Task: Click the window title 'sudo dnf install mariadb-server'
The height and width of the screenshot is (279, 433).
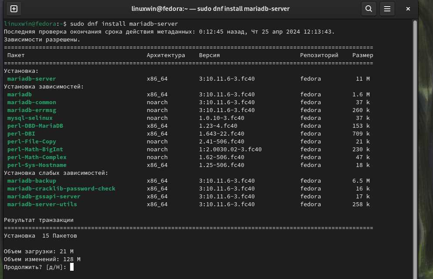Action: click(x=243, y=9)
